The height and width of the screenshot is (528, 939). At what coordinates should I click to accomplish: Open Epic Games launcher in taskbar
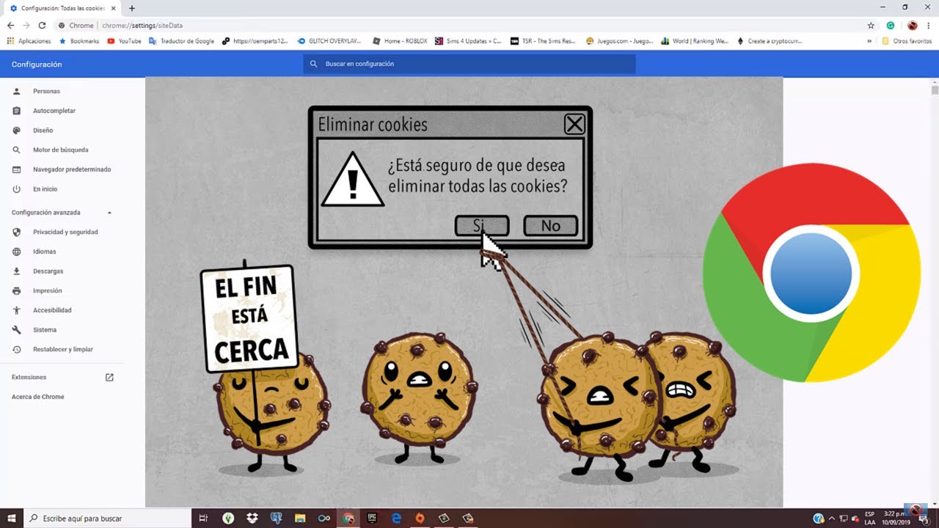coord(372,518)
